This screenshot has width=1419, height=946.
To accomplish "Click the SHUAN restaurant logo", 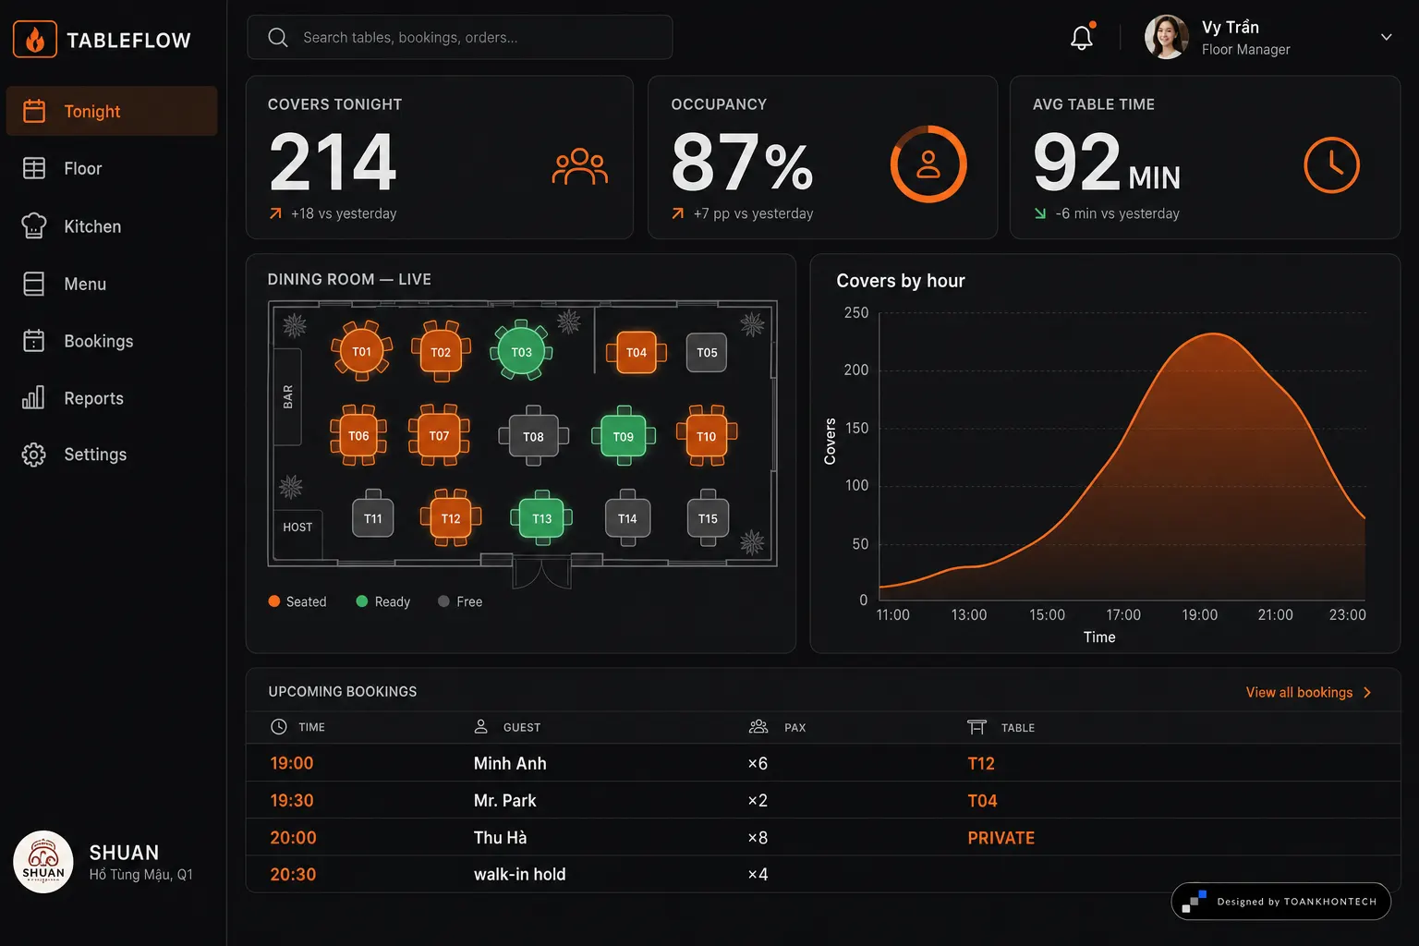I will (x=43, y=862).
